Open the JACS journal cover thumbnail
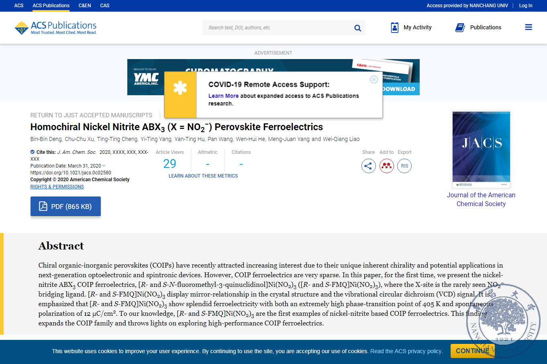This screenshot has height=364, width=547. pyautogui.click(x=481, y=149)
